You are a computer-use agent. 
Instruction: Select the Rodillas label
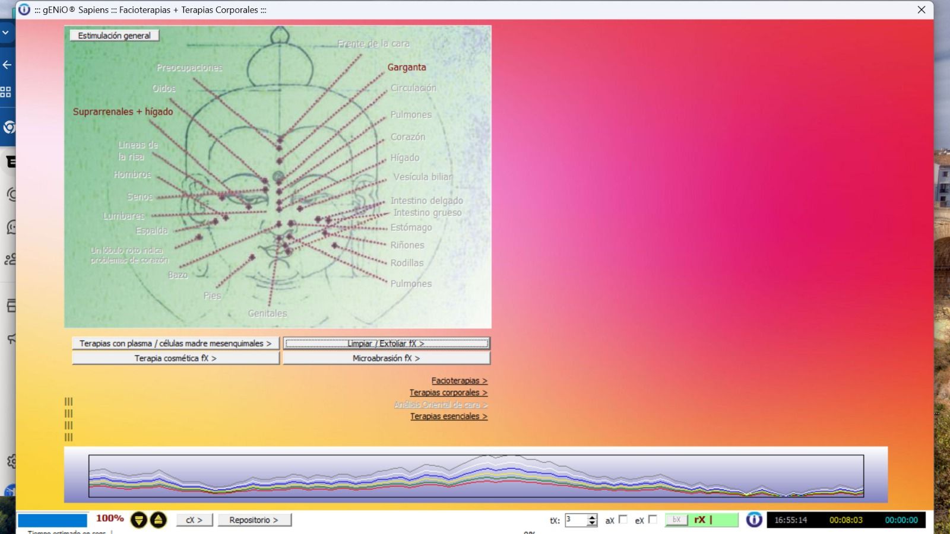coord(407,263)
